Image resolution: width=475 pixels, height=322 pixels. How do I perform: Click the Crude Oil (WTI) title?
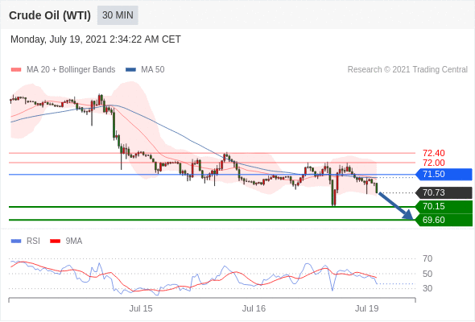(x=50, y=15)
